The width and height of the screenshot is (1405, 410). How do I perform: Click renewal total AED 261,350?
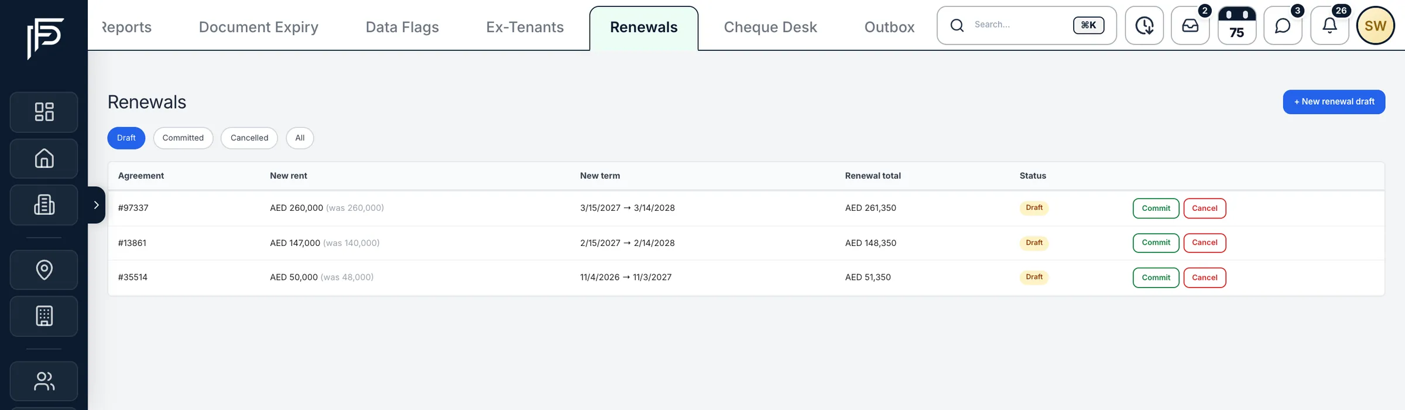coord(871,208)
